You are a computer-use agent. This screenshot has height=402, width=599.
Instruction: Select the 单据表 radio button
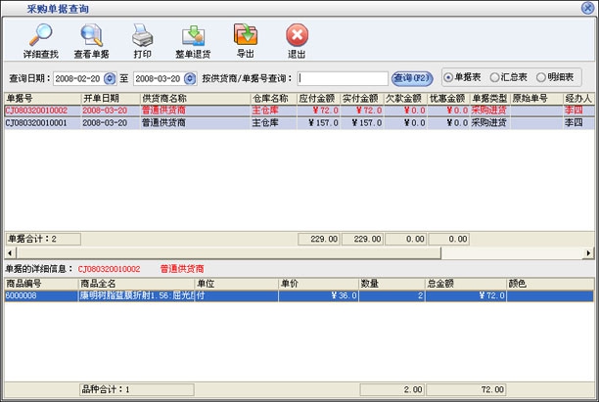(x=449, y=76)
